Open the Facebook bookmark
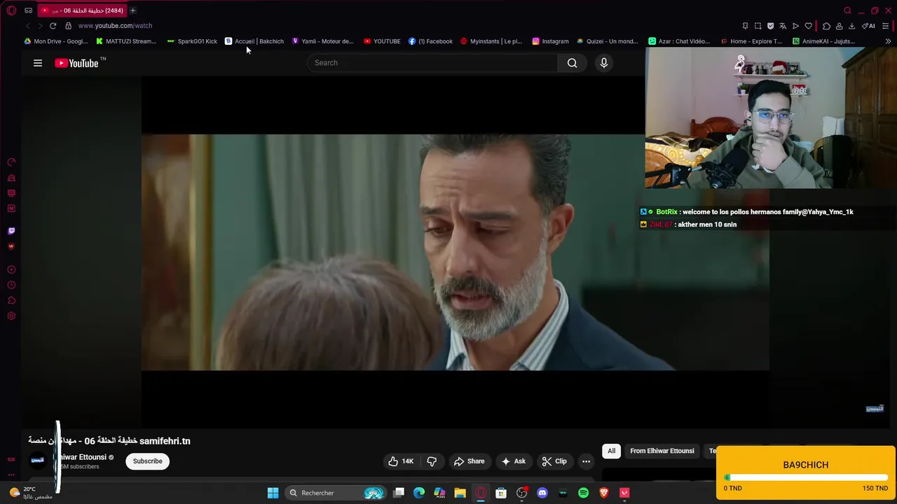The height and width of the screenshot is (504, 897). (430, 41)
